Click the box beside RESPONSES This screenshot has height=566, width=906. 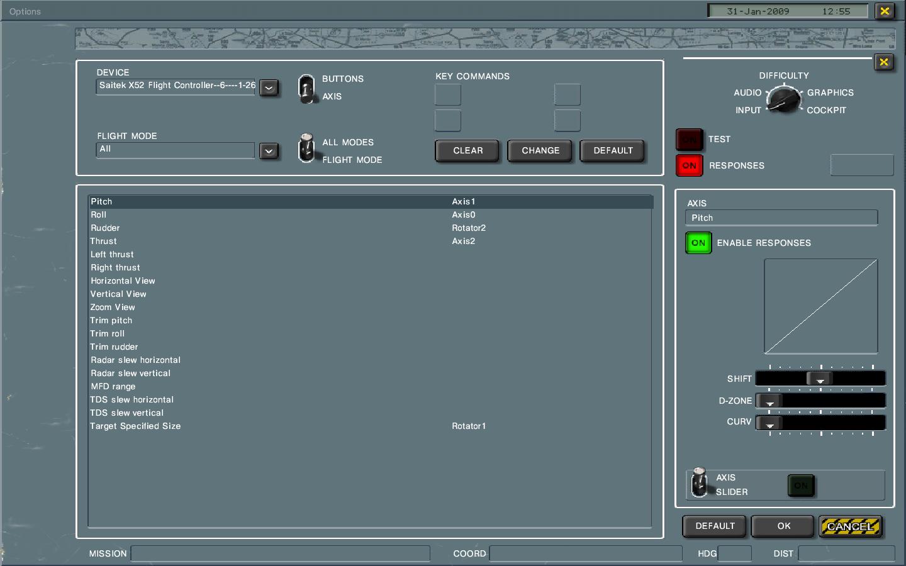tap(862, 165)
